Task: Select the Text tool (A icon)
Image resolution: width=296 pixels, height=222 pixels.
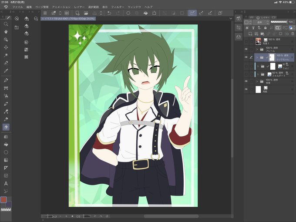Action: (6, 184)
